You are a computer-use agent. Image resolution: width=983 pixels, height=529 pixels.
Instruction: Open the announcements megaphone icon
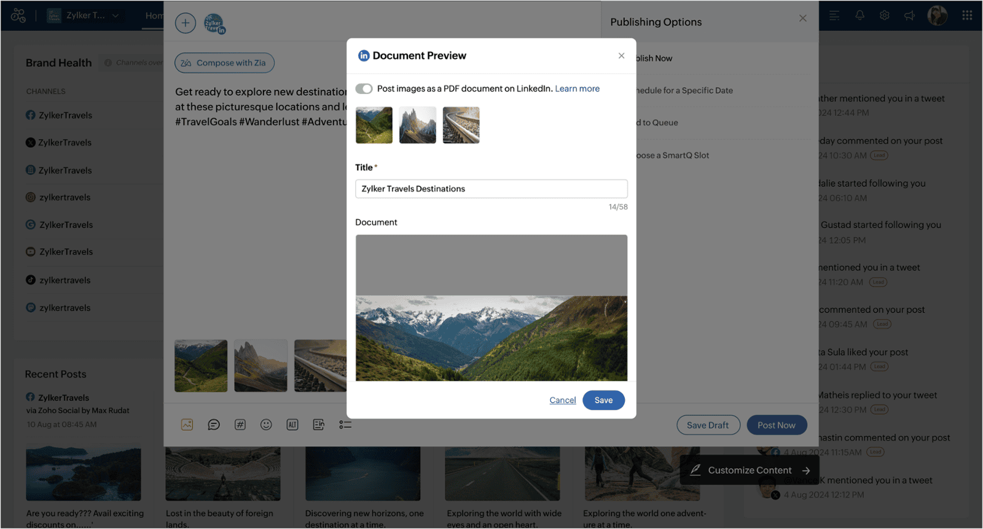[x=909, y=15]
